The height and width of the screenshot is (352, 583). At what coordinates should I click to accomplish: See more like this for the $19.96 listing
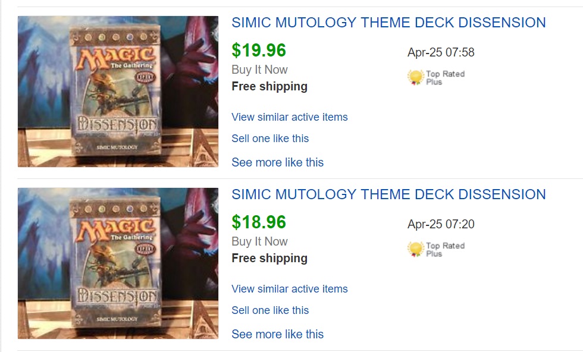(x=277, y=162)
